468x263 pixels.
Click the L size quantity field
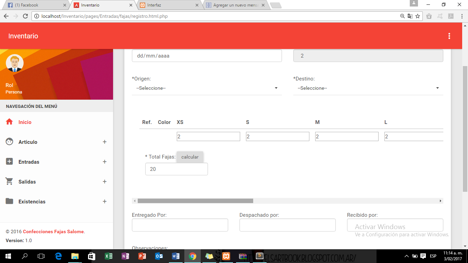click(x=414, y=137)
